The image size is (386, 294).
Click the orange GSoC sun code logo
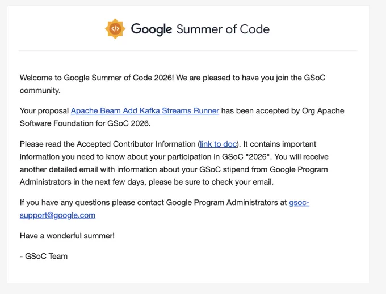coord(115,29)
